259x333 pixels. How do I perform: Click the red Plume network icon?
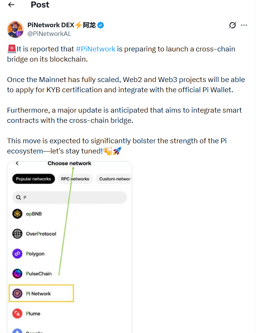[17, 313]
